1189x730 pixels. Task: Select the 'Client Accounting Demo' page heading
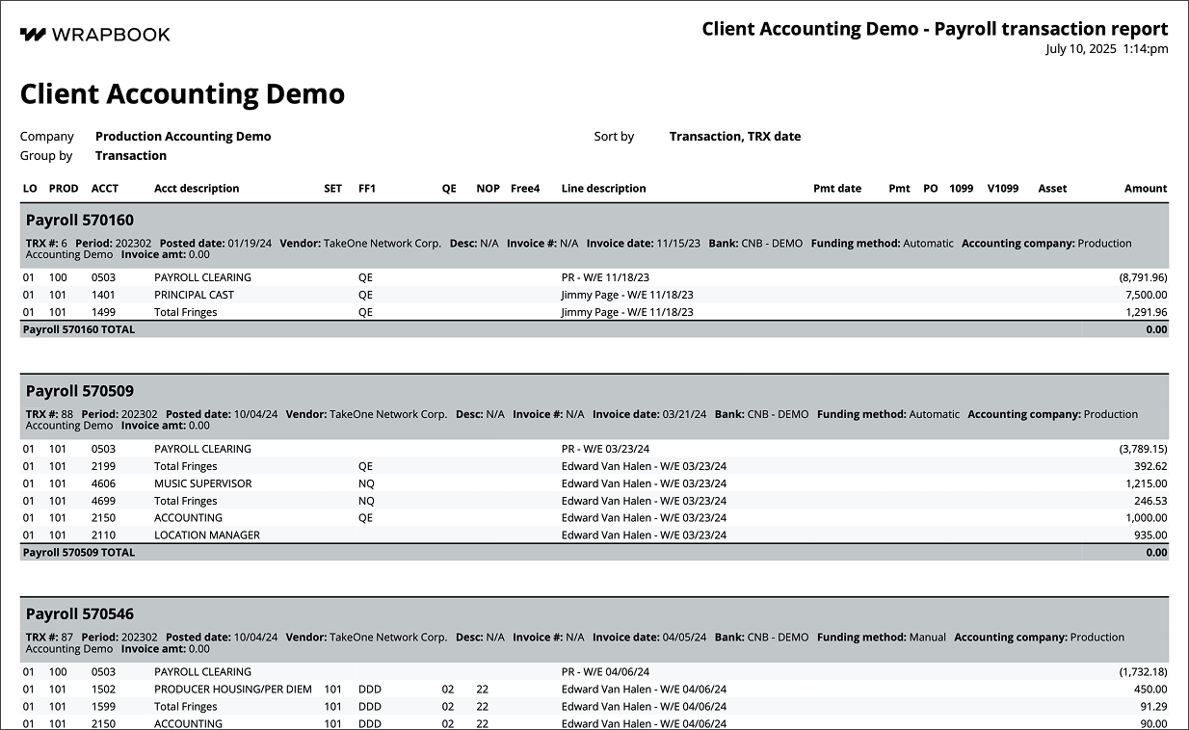(x=182, y=94)
